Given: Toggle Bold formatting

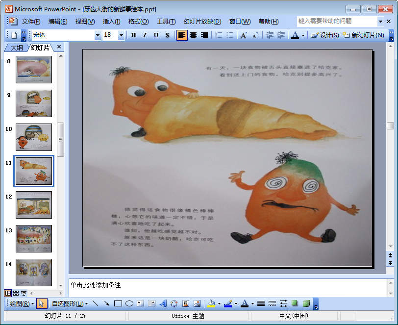Looking at the screenshot, I should pos(133,35).
